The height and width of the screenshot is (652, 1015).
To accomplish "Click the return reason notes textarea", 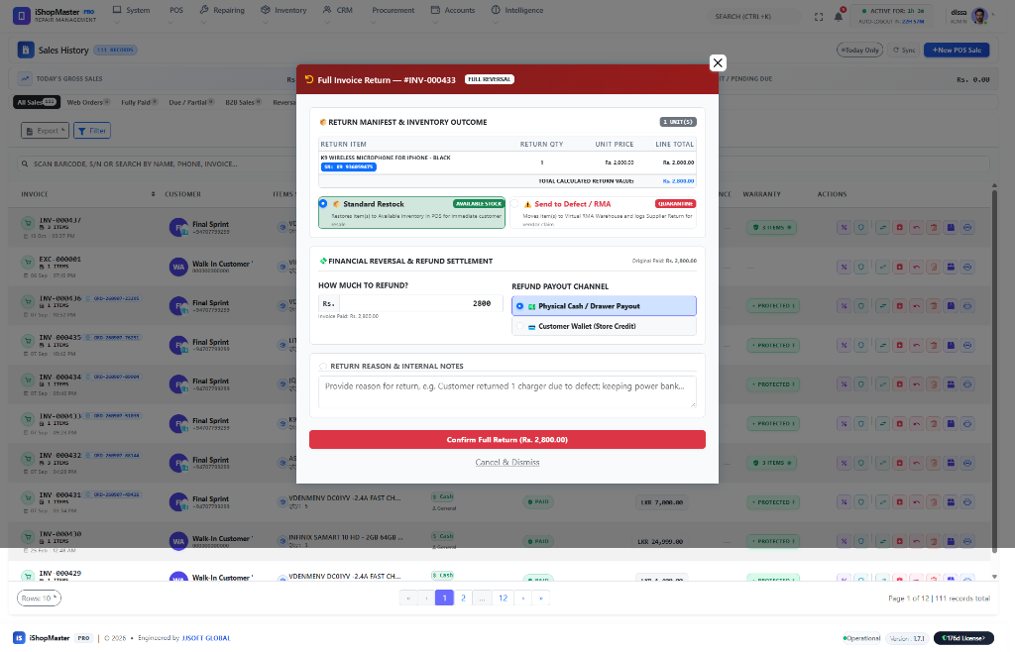I will [507, 392].
